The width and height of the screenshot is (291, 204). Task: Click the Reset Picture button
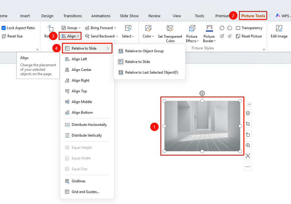[x=249, y=36]
